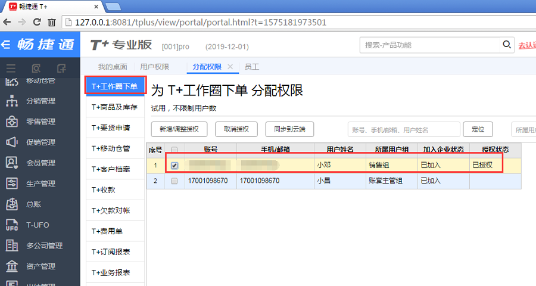Switch to 员工 tab
This screenshot has height=286, width=536.
click(x=252, y=67)
